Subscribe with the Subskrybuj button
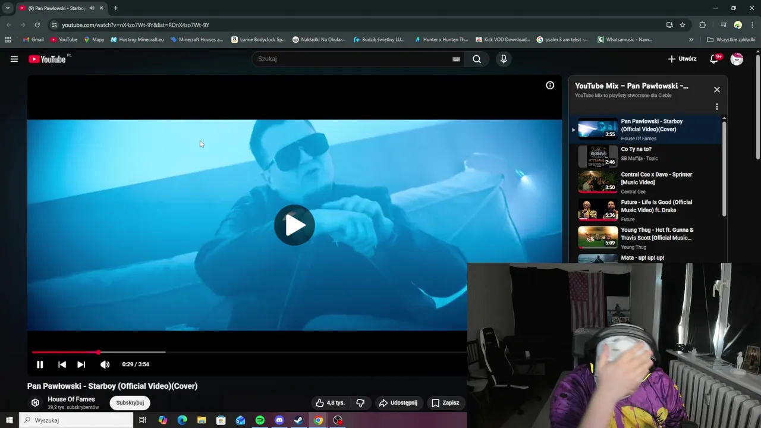Image resolution: width=761 pixels, height=428 pixels. (130, 402)
